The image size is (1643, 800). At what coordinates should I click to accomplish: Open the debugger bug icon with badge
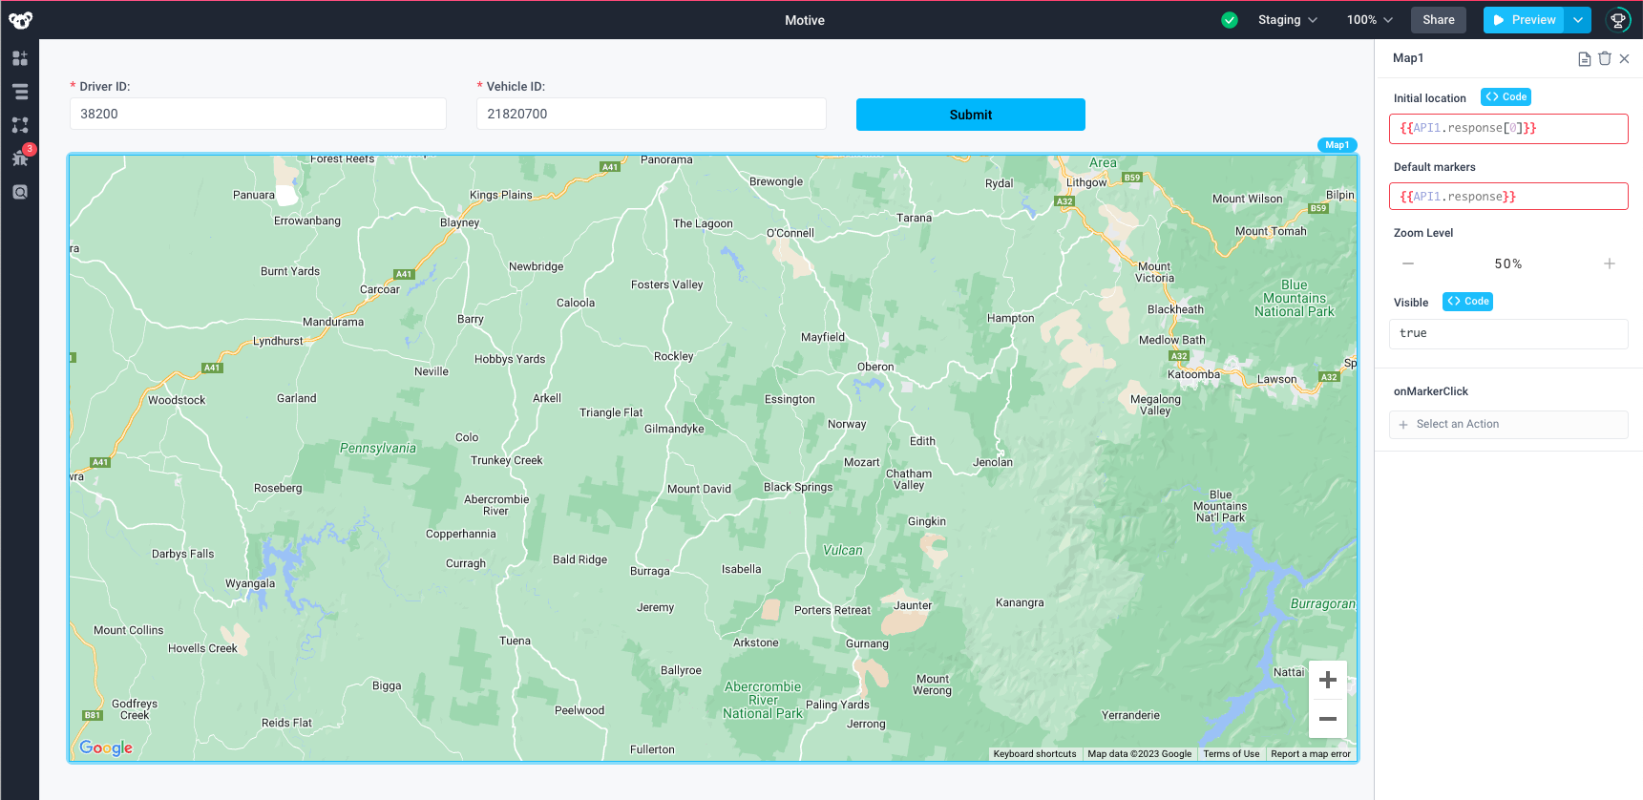coord(20,158)
